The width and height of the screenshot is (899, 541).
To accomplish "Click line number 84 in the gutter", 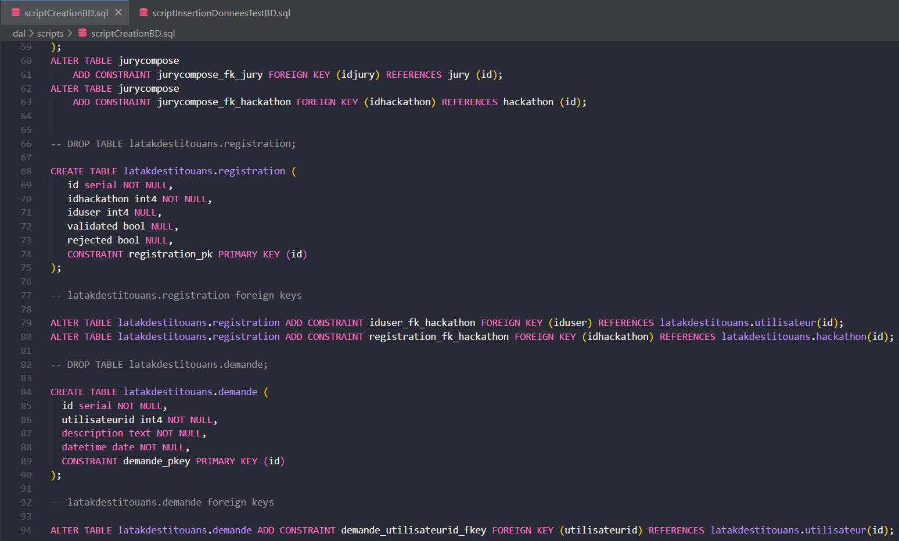I will [26, 392].
